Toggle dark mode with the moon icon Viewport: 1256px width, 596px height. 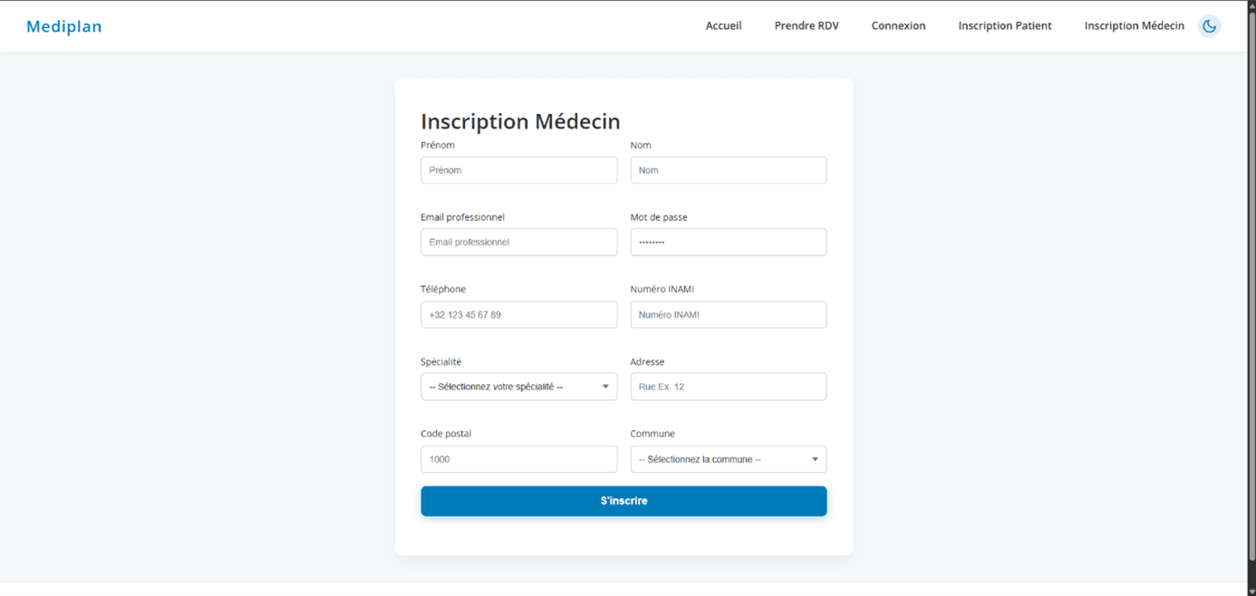(1210, 25)
